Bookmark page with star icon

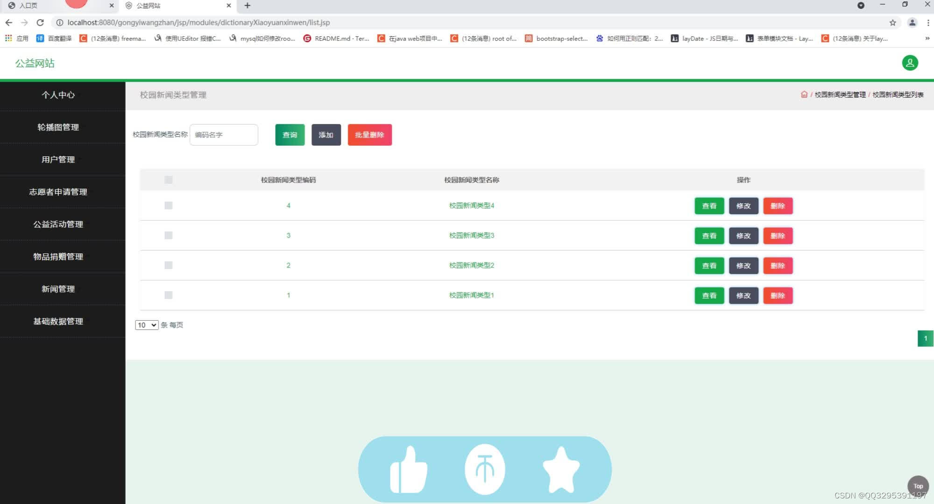pyautogui.click(x=892, y=22)
